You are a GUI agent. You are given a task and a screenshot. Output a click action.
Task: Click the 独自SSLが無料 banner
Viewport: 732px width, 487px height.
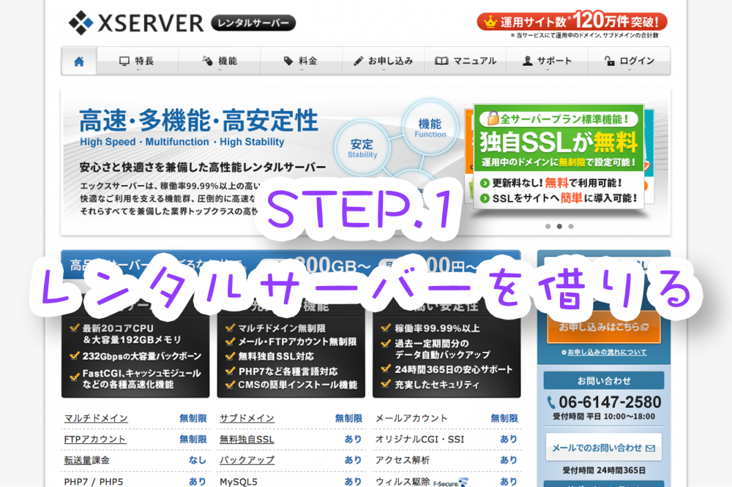point(559,157)
